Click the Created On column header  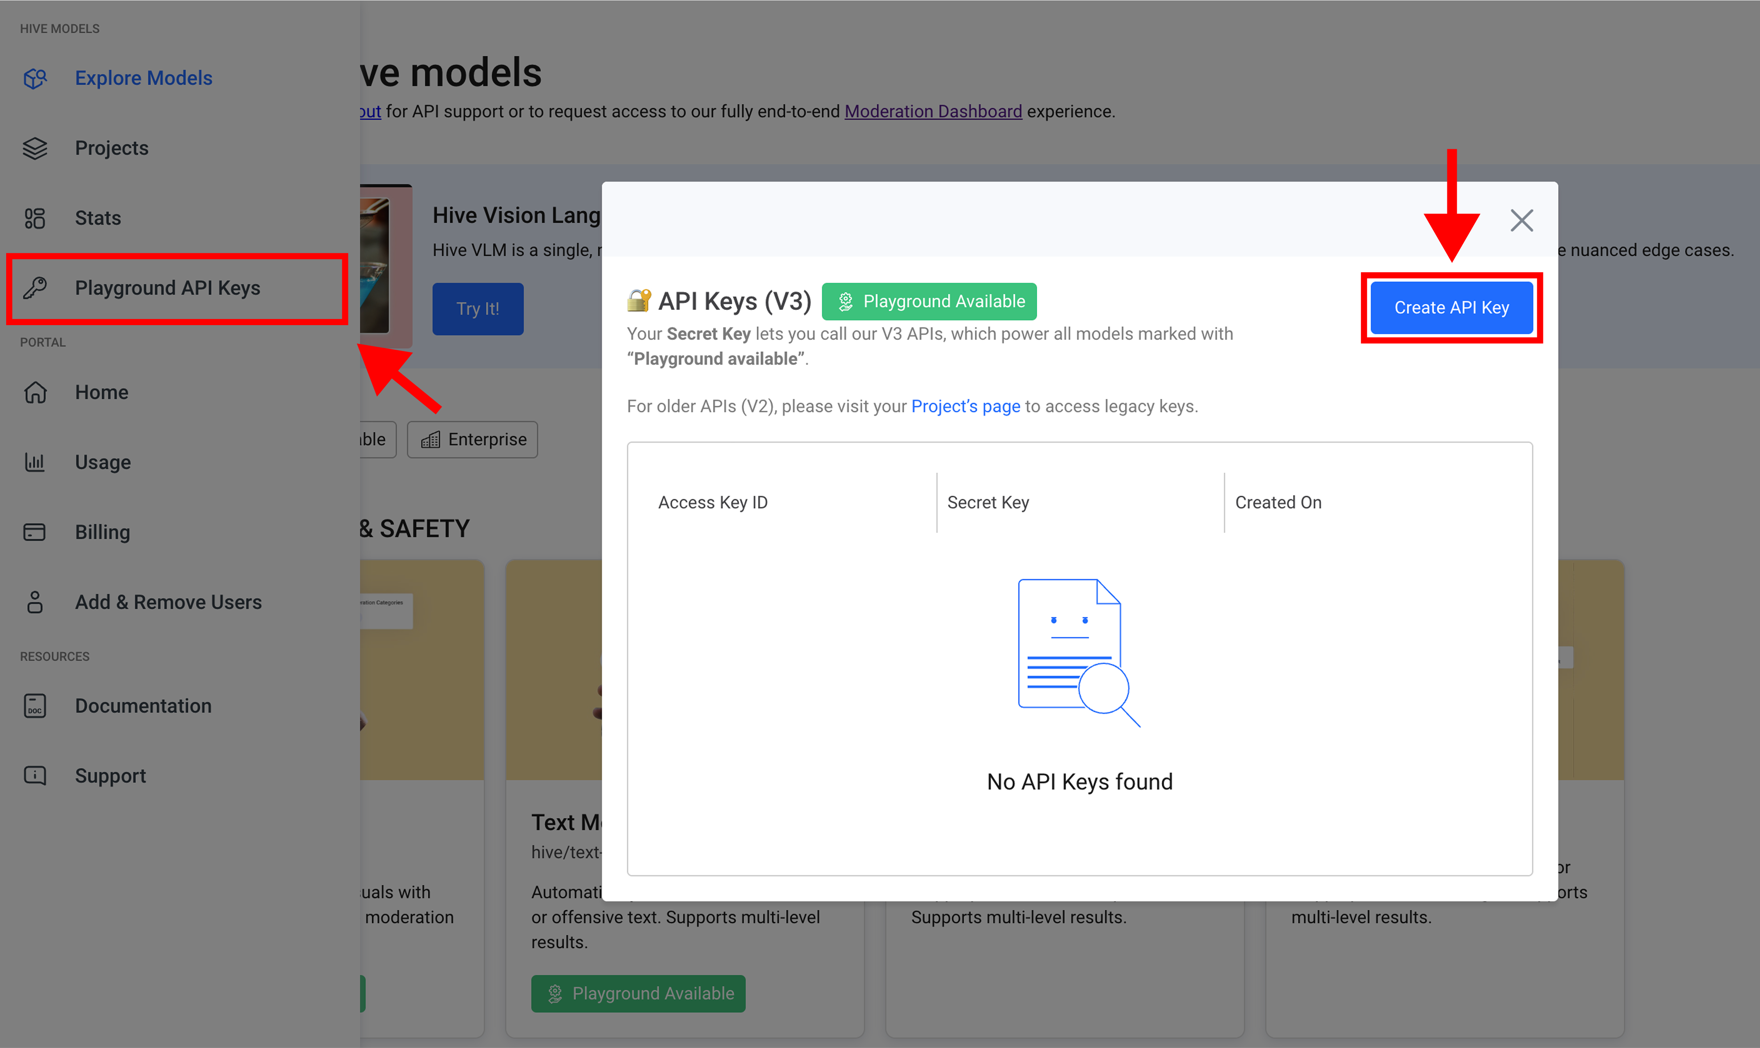[1278, 502]
